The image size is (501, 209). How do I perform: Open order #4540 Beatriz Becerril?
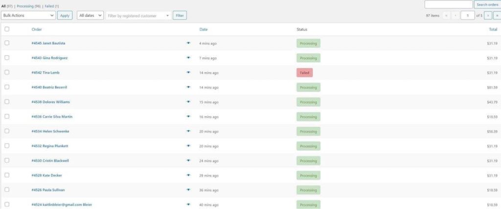coord(49,87)
